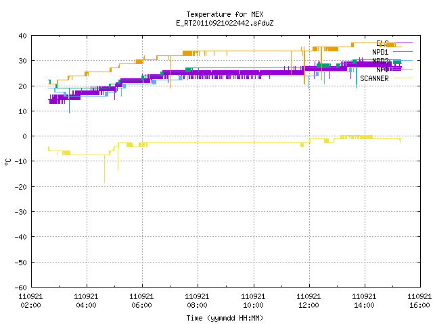The width and height of the screenshot is (433, 324).
Task: Click the y-axis value '30'
Action: [x=22, y=61]
